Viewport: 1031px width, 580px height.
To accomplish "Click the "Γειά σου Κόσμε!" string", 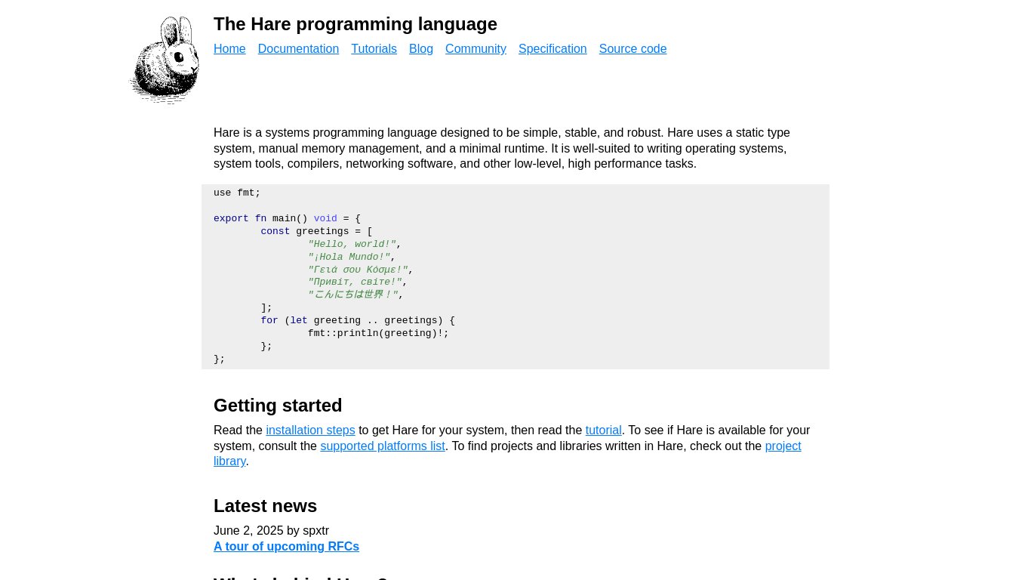I will [358, 270].
